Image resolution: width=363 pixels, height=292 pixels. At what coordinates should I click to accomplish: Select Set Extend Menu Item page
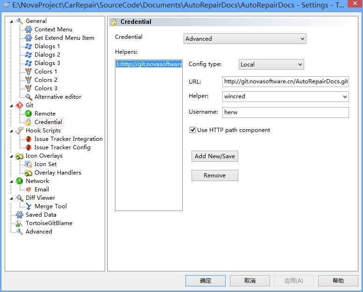tap(64, 38)
